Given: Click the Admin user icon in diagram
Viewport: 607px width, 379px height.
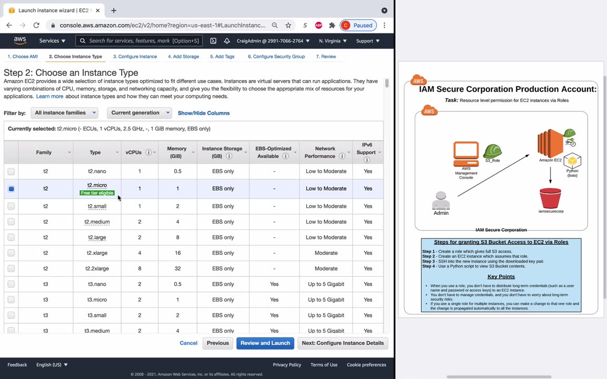Looking at the screenshot, I should (x=441, y=201).
